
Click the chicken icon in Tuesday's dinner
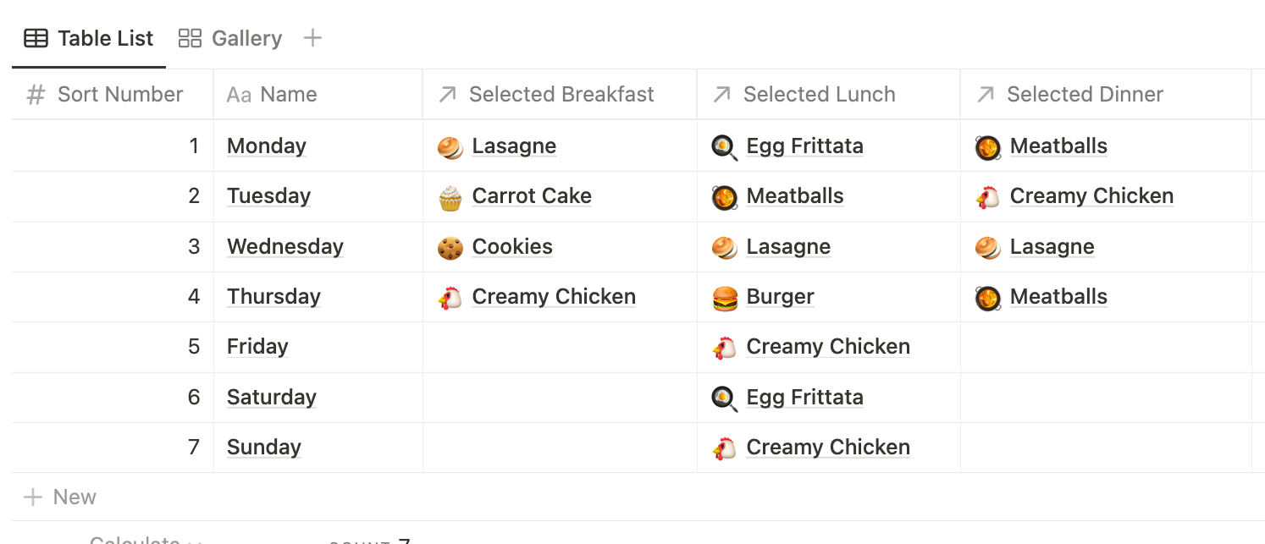click(988, 197)
